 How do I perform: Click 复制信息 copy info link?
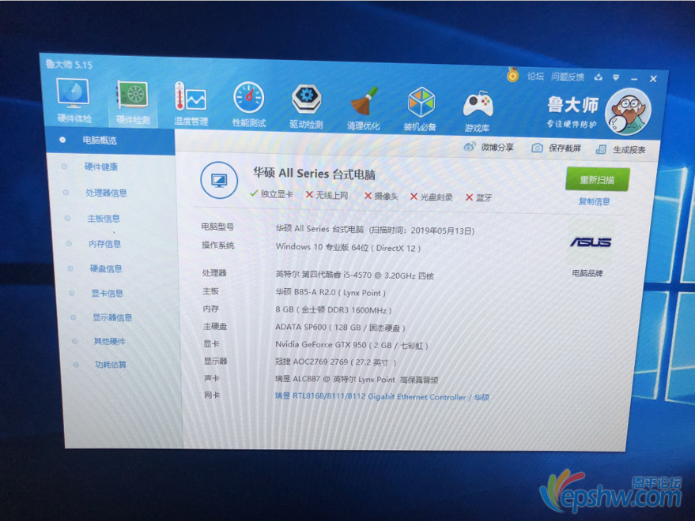[595, 201]
